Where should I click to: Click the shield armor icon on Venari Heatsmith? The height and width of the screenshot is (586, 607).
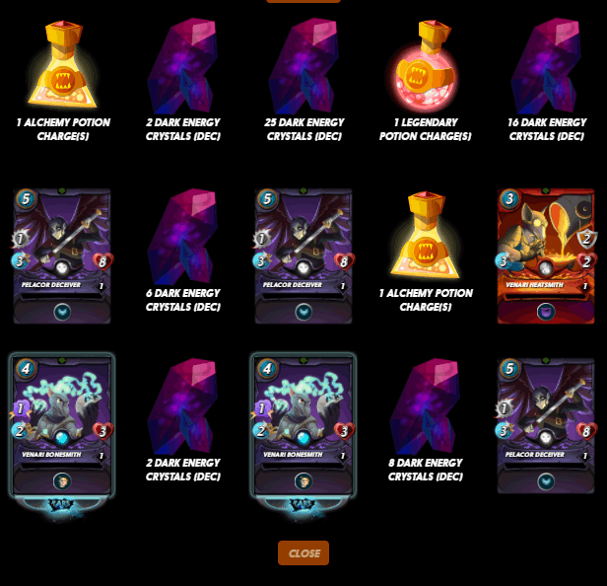[586, 239]
